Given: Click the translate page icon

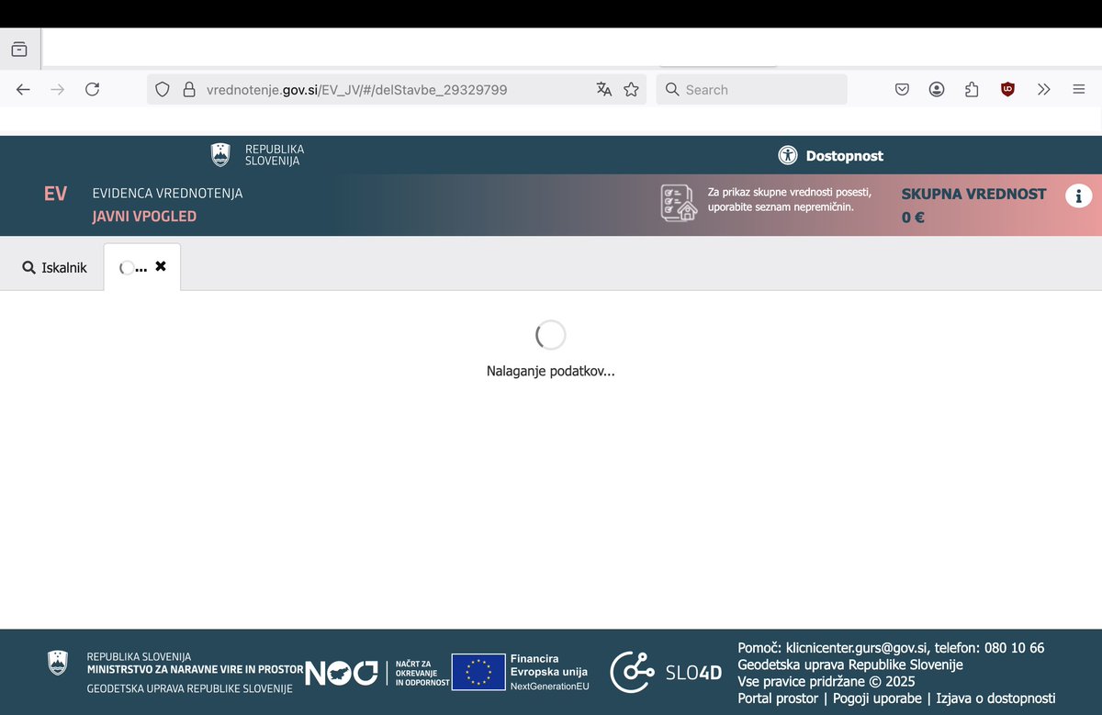Looking at the screenshot, I should (603, 89).
